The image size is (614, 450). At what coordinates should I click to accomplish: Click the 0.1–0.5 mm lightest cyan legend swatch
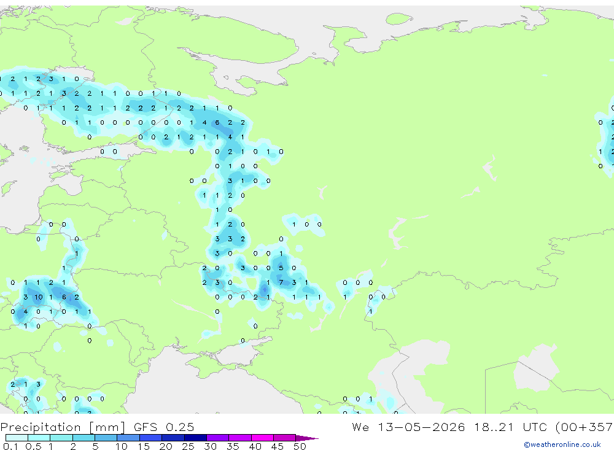[x=17, y=438]
